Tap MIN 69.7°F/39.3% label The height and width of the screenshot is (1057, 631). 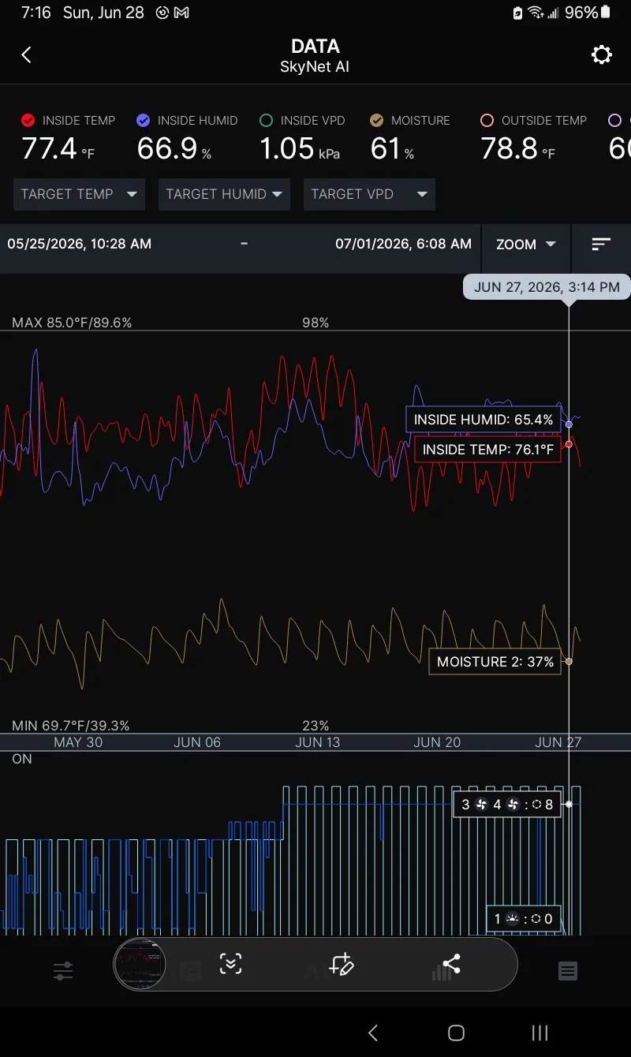pos(71,726)
